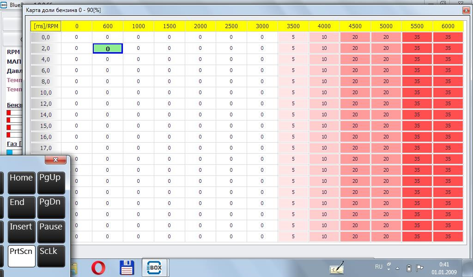The image size is (473, 277).
Task: Click the [ms]/RPM corner header cell
Action: (x=46, y=26)
